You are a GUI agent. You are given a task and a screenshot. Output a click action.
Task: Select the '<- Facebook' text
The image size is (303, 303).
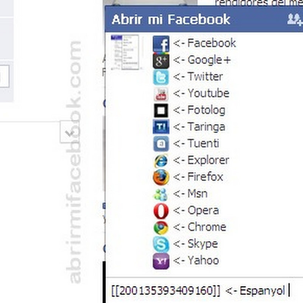(x=205, y=43)
